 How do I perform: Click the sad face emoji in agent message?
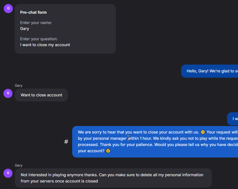203,132
